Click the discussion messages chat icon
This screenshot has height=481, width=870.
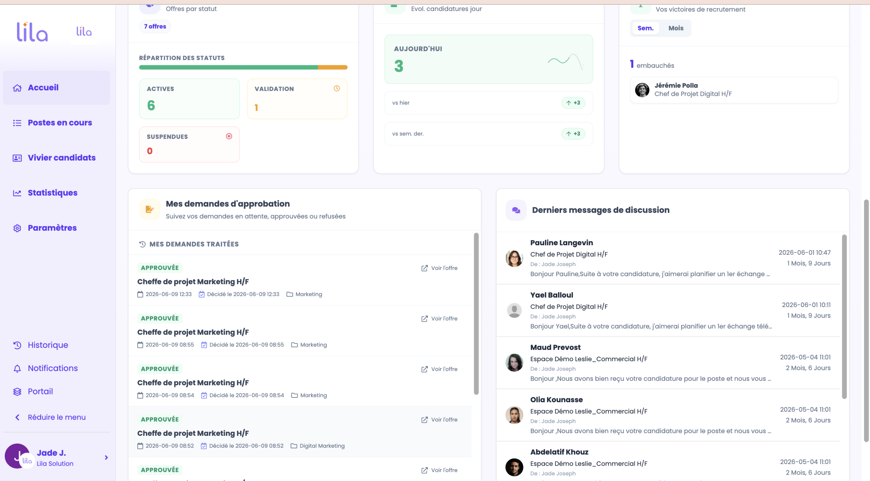pos(516,210)
